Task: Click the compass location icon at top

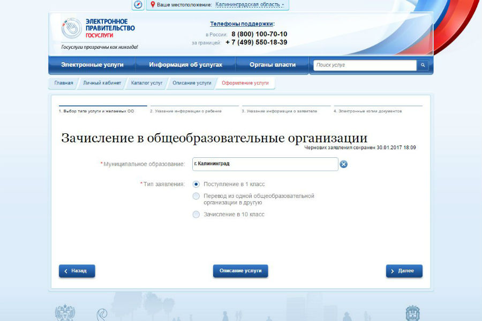Action: (x=138, y=5)
